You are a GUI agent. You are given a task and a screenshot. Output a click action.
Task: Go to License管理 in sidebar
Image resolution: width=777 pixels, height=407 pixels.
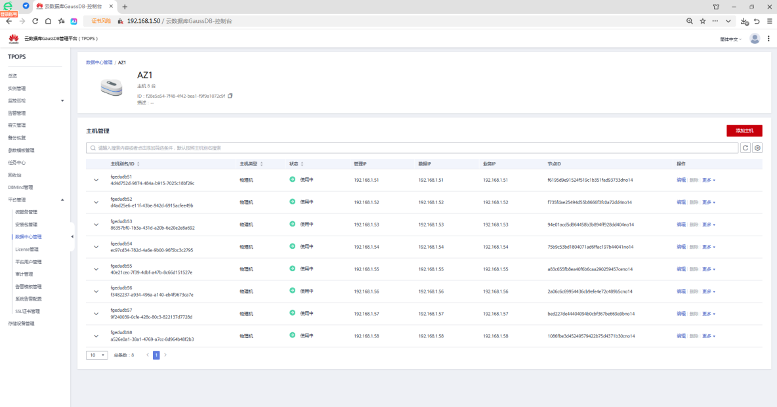27,249
